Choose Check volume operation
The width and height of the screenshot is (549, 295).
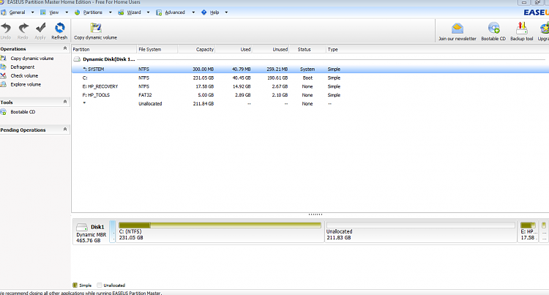click(x=24, y=75)
